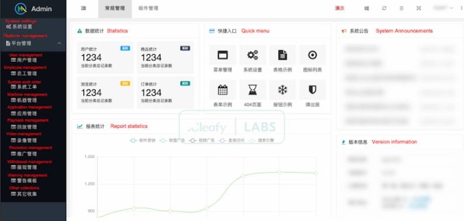
Task: Open the 表单示例 calendar icon shortcut
Action: point(222,90)
